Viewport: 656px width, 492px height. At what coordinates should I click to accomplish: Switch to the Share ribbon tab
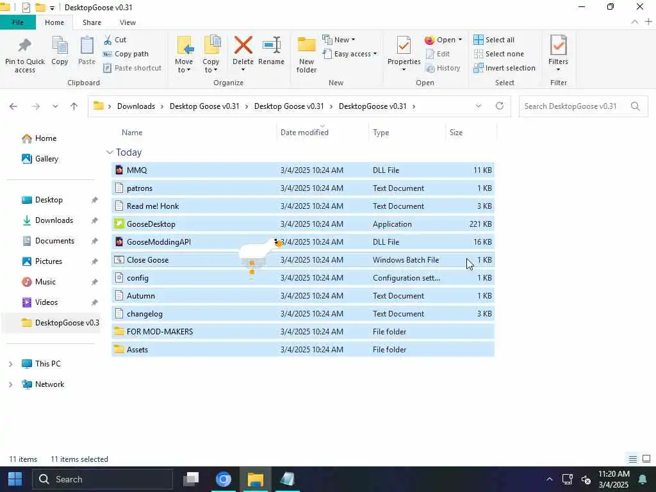92,22
